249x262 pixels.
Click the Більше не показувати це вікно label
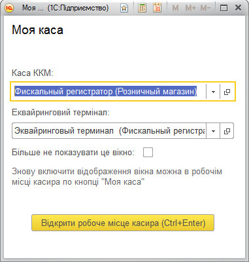click(x=73, y=153)
